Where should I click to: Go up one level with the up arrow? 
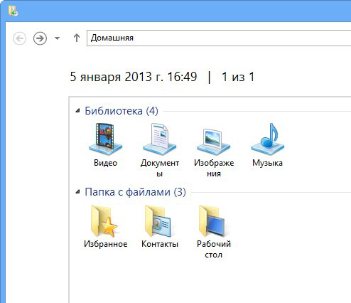click(x=77, y=38)
